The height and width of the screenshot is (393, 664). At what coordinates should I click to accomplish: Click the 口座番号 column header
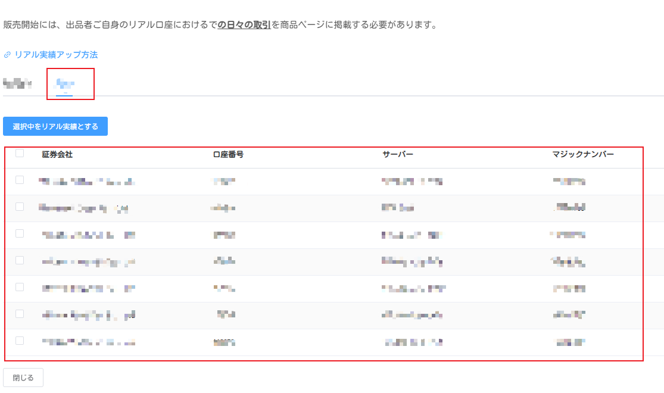coord(228,155)
